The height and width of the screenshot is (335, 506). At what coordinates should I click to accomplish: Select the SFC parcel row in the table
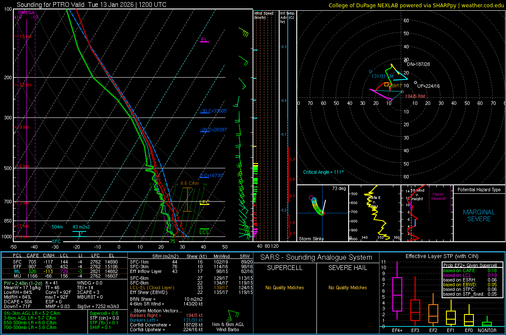[x=65, y=262]
